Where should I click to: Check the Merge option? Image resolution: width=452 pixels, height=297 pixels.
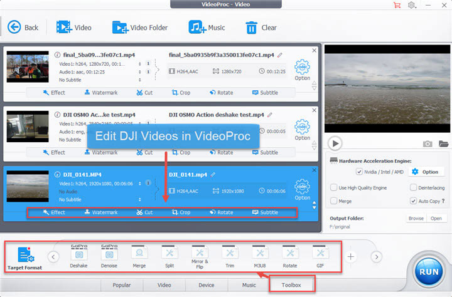pos(334,201)
